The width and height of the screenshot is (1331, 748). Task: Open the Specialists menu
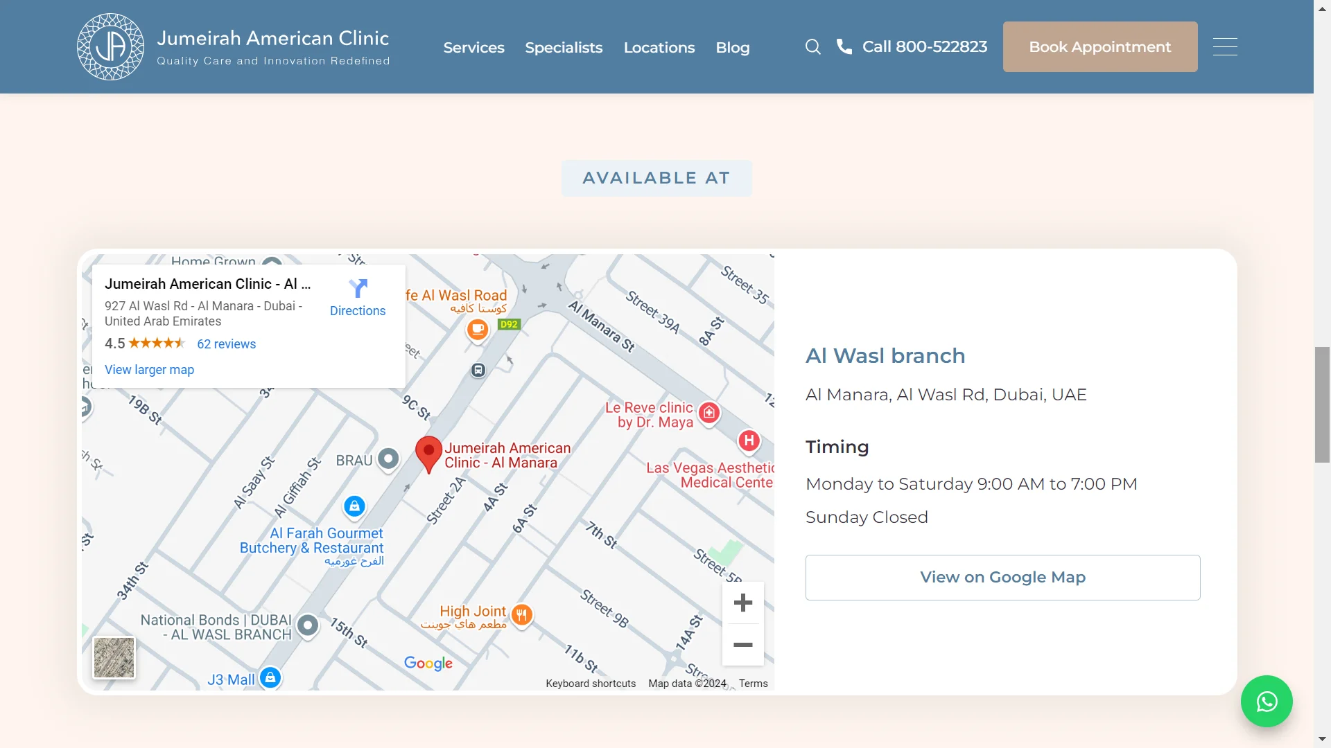pyautogui.click(x=564, y=48)
